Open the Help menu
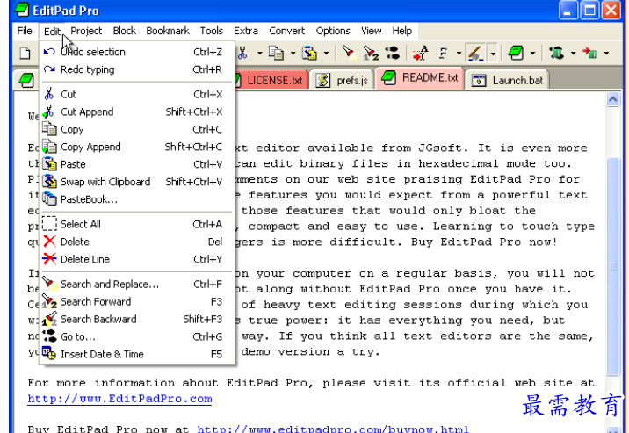Screen dimensions: 629x433 [402, 31]
